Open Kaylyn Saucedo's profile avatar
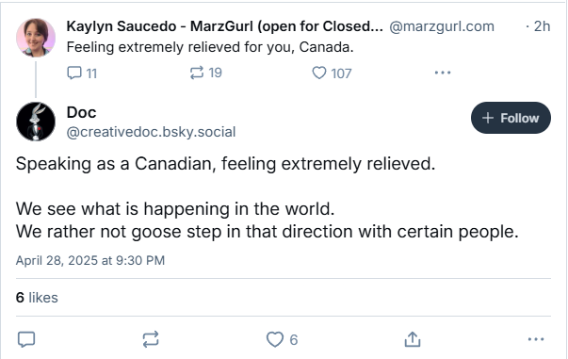 coord(36,38)
